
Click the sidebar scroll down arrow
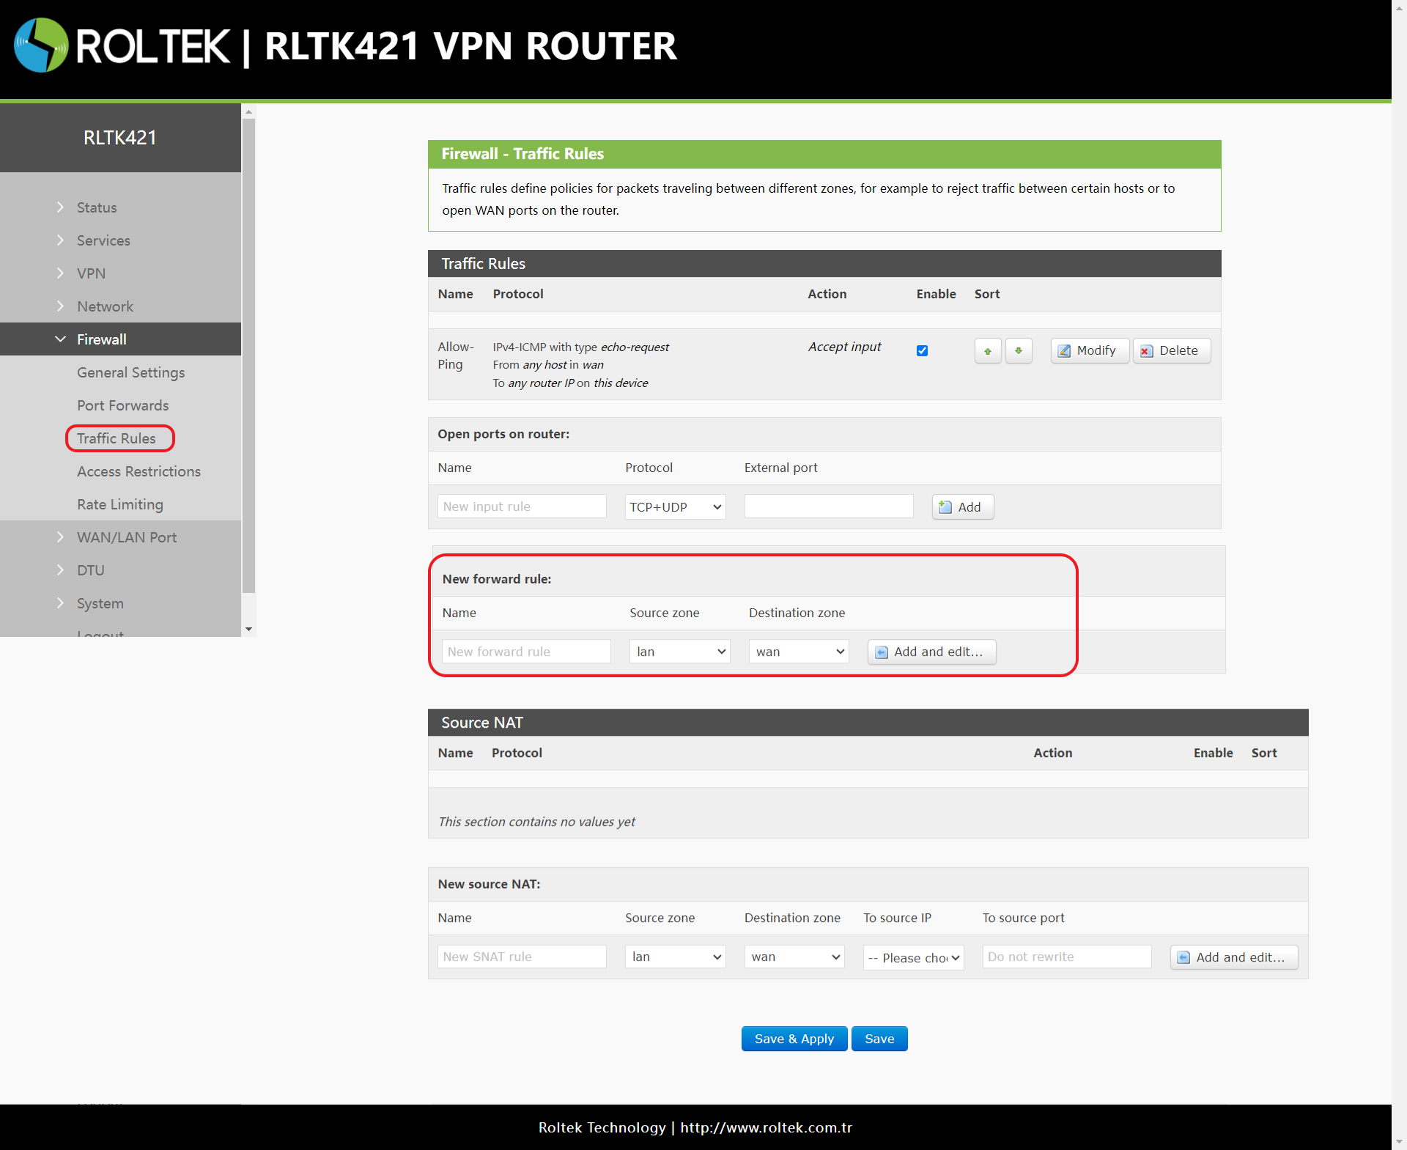point(248,629)
